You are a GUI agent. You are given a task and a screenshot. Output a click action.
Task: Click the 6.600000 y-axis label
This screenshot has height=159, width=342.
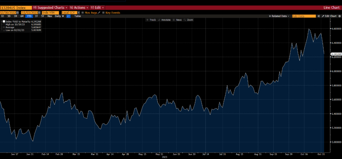pos(336,29)
